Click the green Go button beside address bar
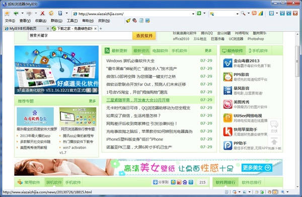 tap(199, 13)
